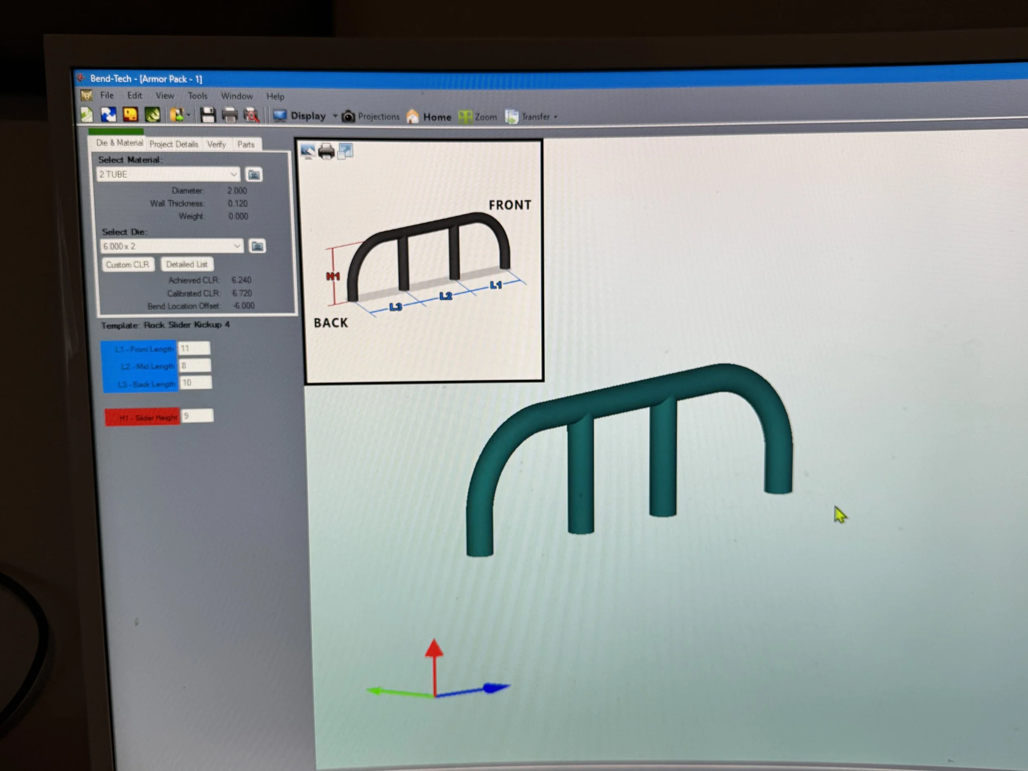1028x771 pixels.
Task: Click the Home house icon
Action: [412, 117]
